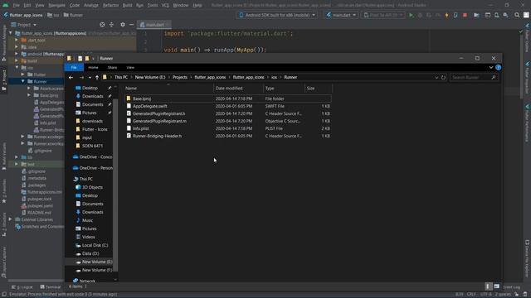Click New Volume (E:) breadcrumb segment
This screenshot has width=531, height=298.
150,77
